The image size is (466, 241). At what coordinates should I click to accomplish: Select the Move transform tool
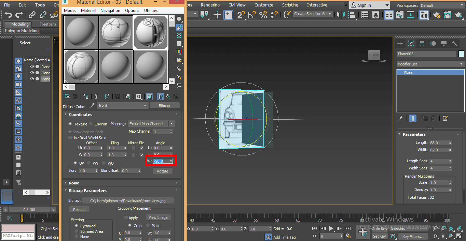pyautogui.click(x=217, y=15)
